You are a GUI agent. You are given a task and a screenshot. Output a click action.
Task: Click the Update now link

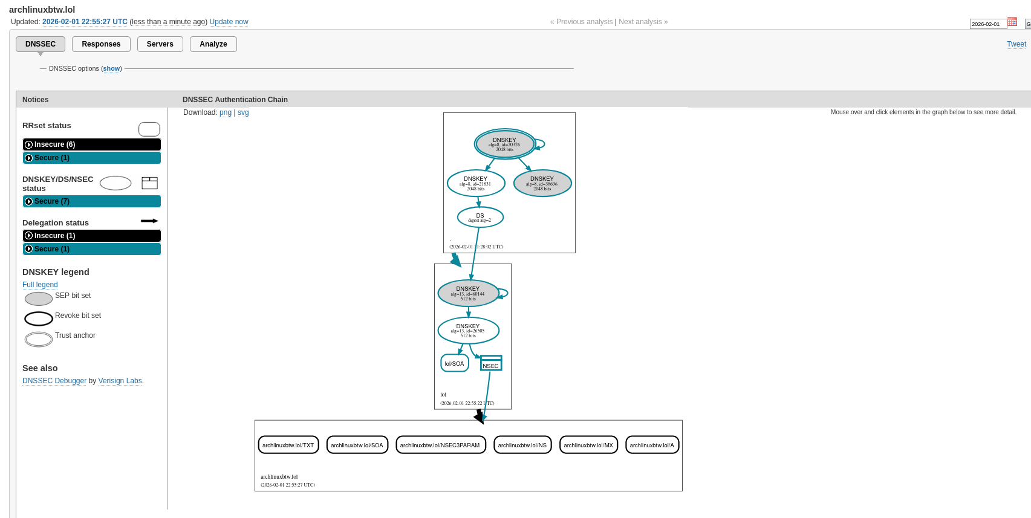coord(229,22)
